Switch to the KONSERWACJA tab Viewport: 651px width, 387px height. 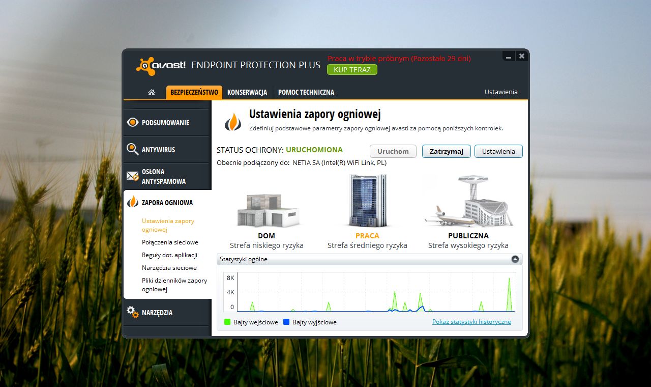pyautogui.click(x=247, y=92)
